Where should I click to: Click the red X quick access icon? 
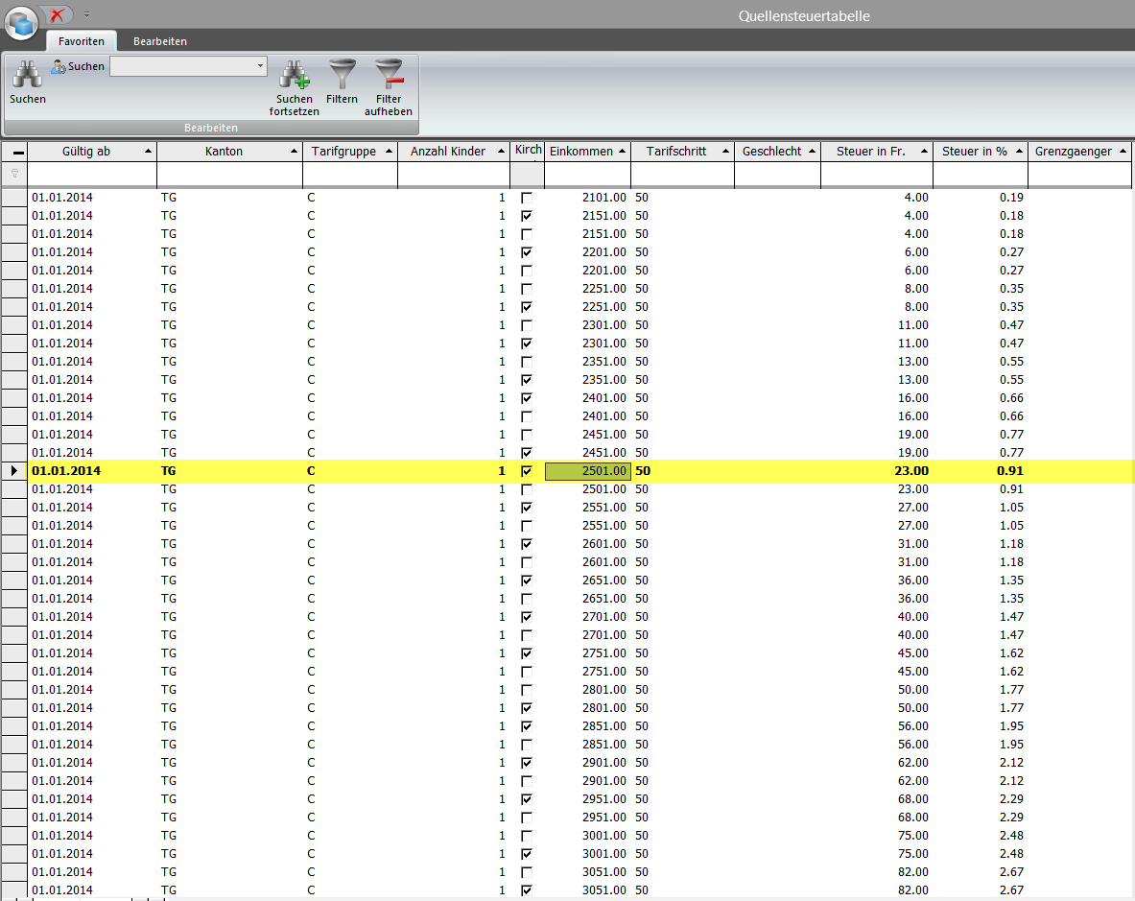coord(59,14)
